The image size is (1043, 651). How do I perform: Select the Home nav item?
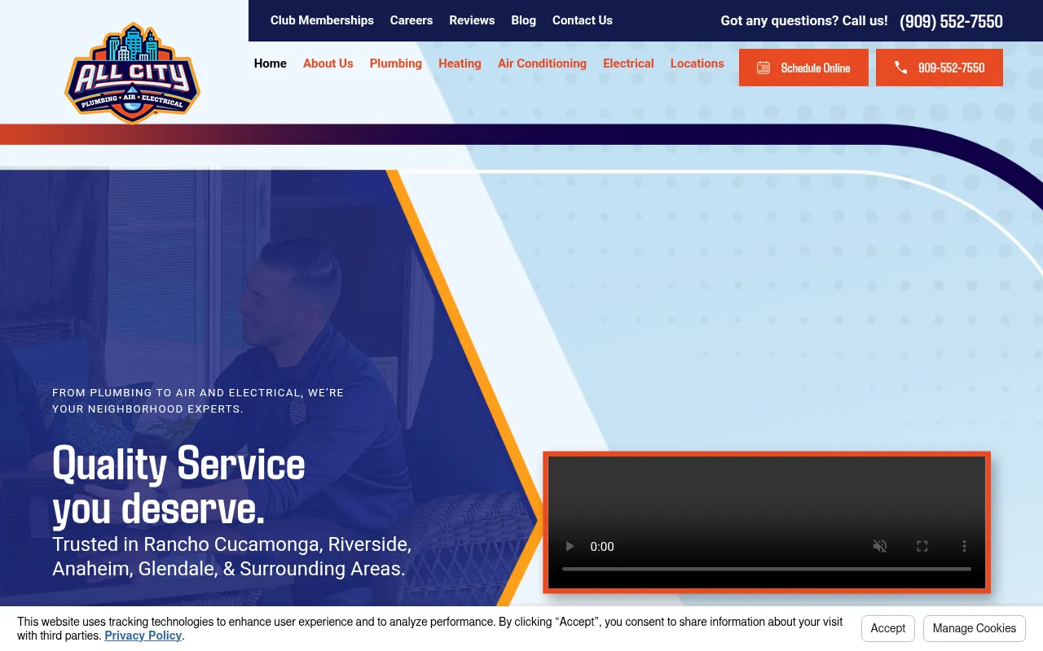tap(271, 63)
